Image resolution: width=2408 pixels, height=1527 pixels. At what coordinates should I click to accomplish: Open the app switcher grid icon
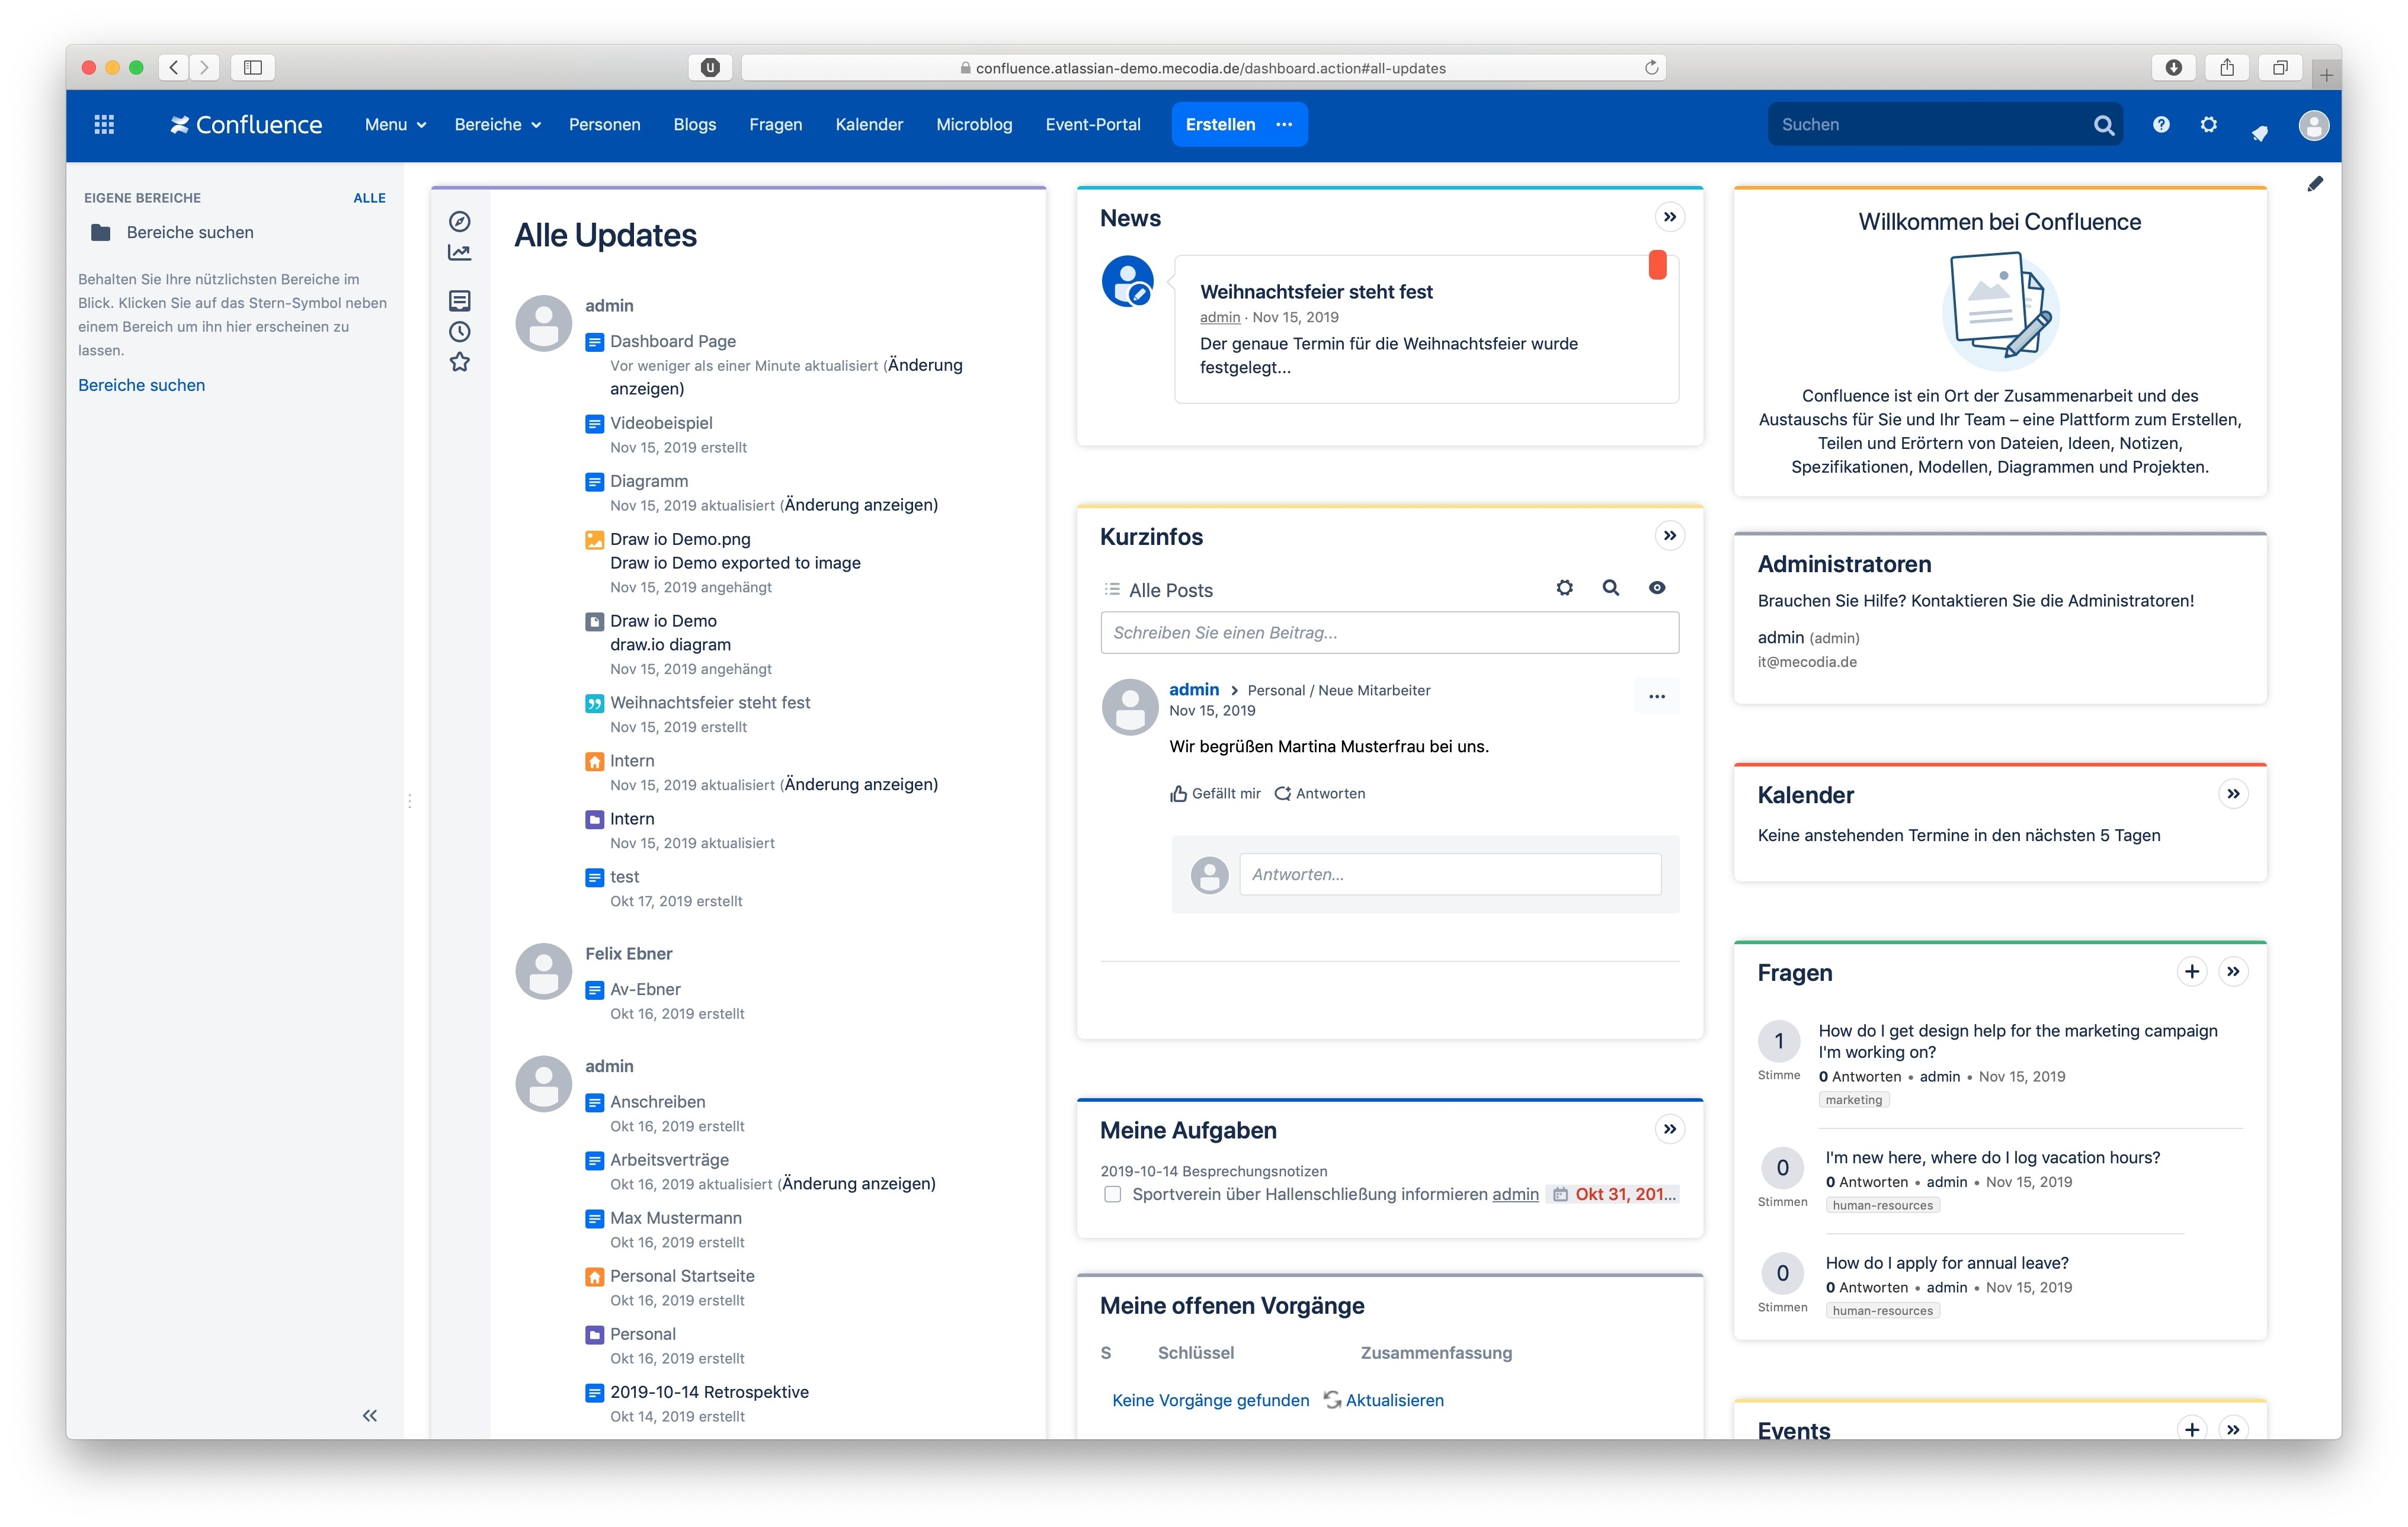104,124
